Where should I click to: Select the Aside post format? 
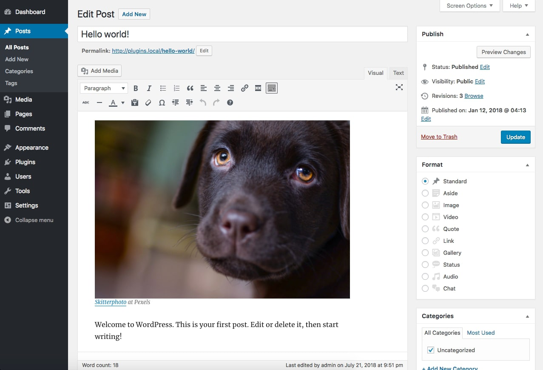coord(425,193)
